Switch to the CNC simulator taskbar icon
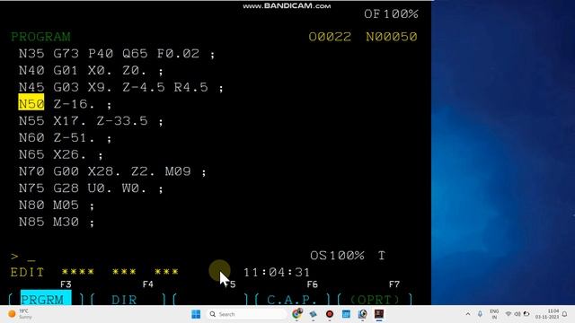Screen dimensions: 575x323 [x=379, y=314]
